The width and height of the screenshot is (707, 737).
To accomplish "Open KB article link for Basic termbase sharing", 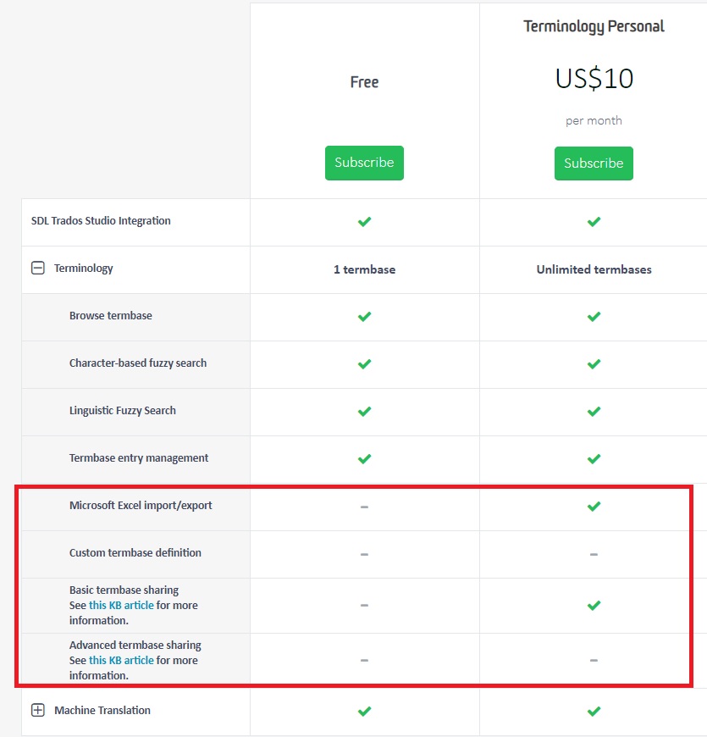I will (121, 606).
